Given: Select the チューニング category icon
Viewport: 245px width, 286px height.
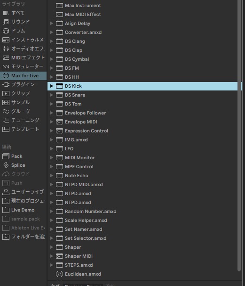Looking at the screenshot, I should pyautogui.click(x=6, y=120).
